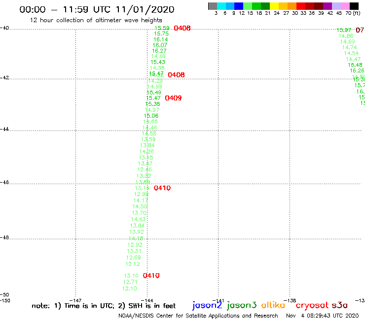
Task: Click the 12.12 wave height value
Action: click(x=133, y=264)
